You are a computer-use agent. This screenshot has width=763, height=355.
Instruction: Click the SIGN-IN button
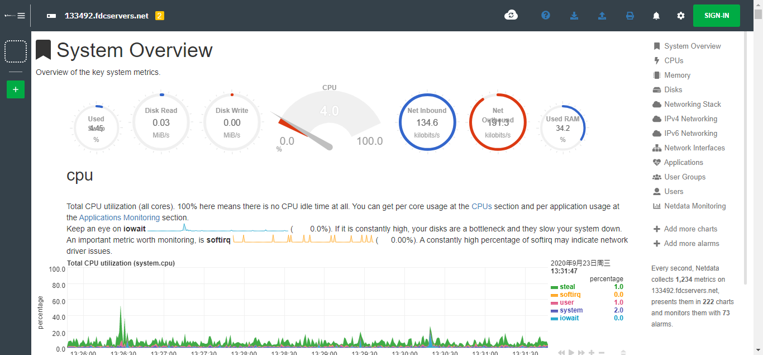(x=717, y=16)
